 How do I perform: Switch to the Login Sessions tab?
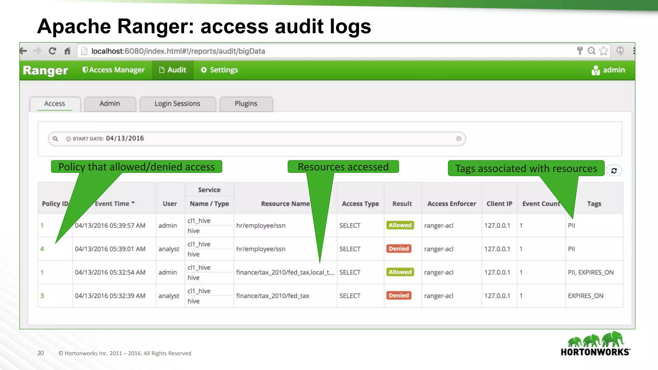pyautogui.click(x=177, y=104)
